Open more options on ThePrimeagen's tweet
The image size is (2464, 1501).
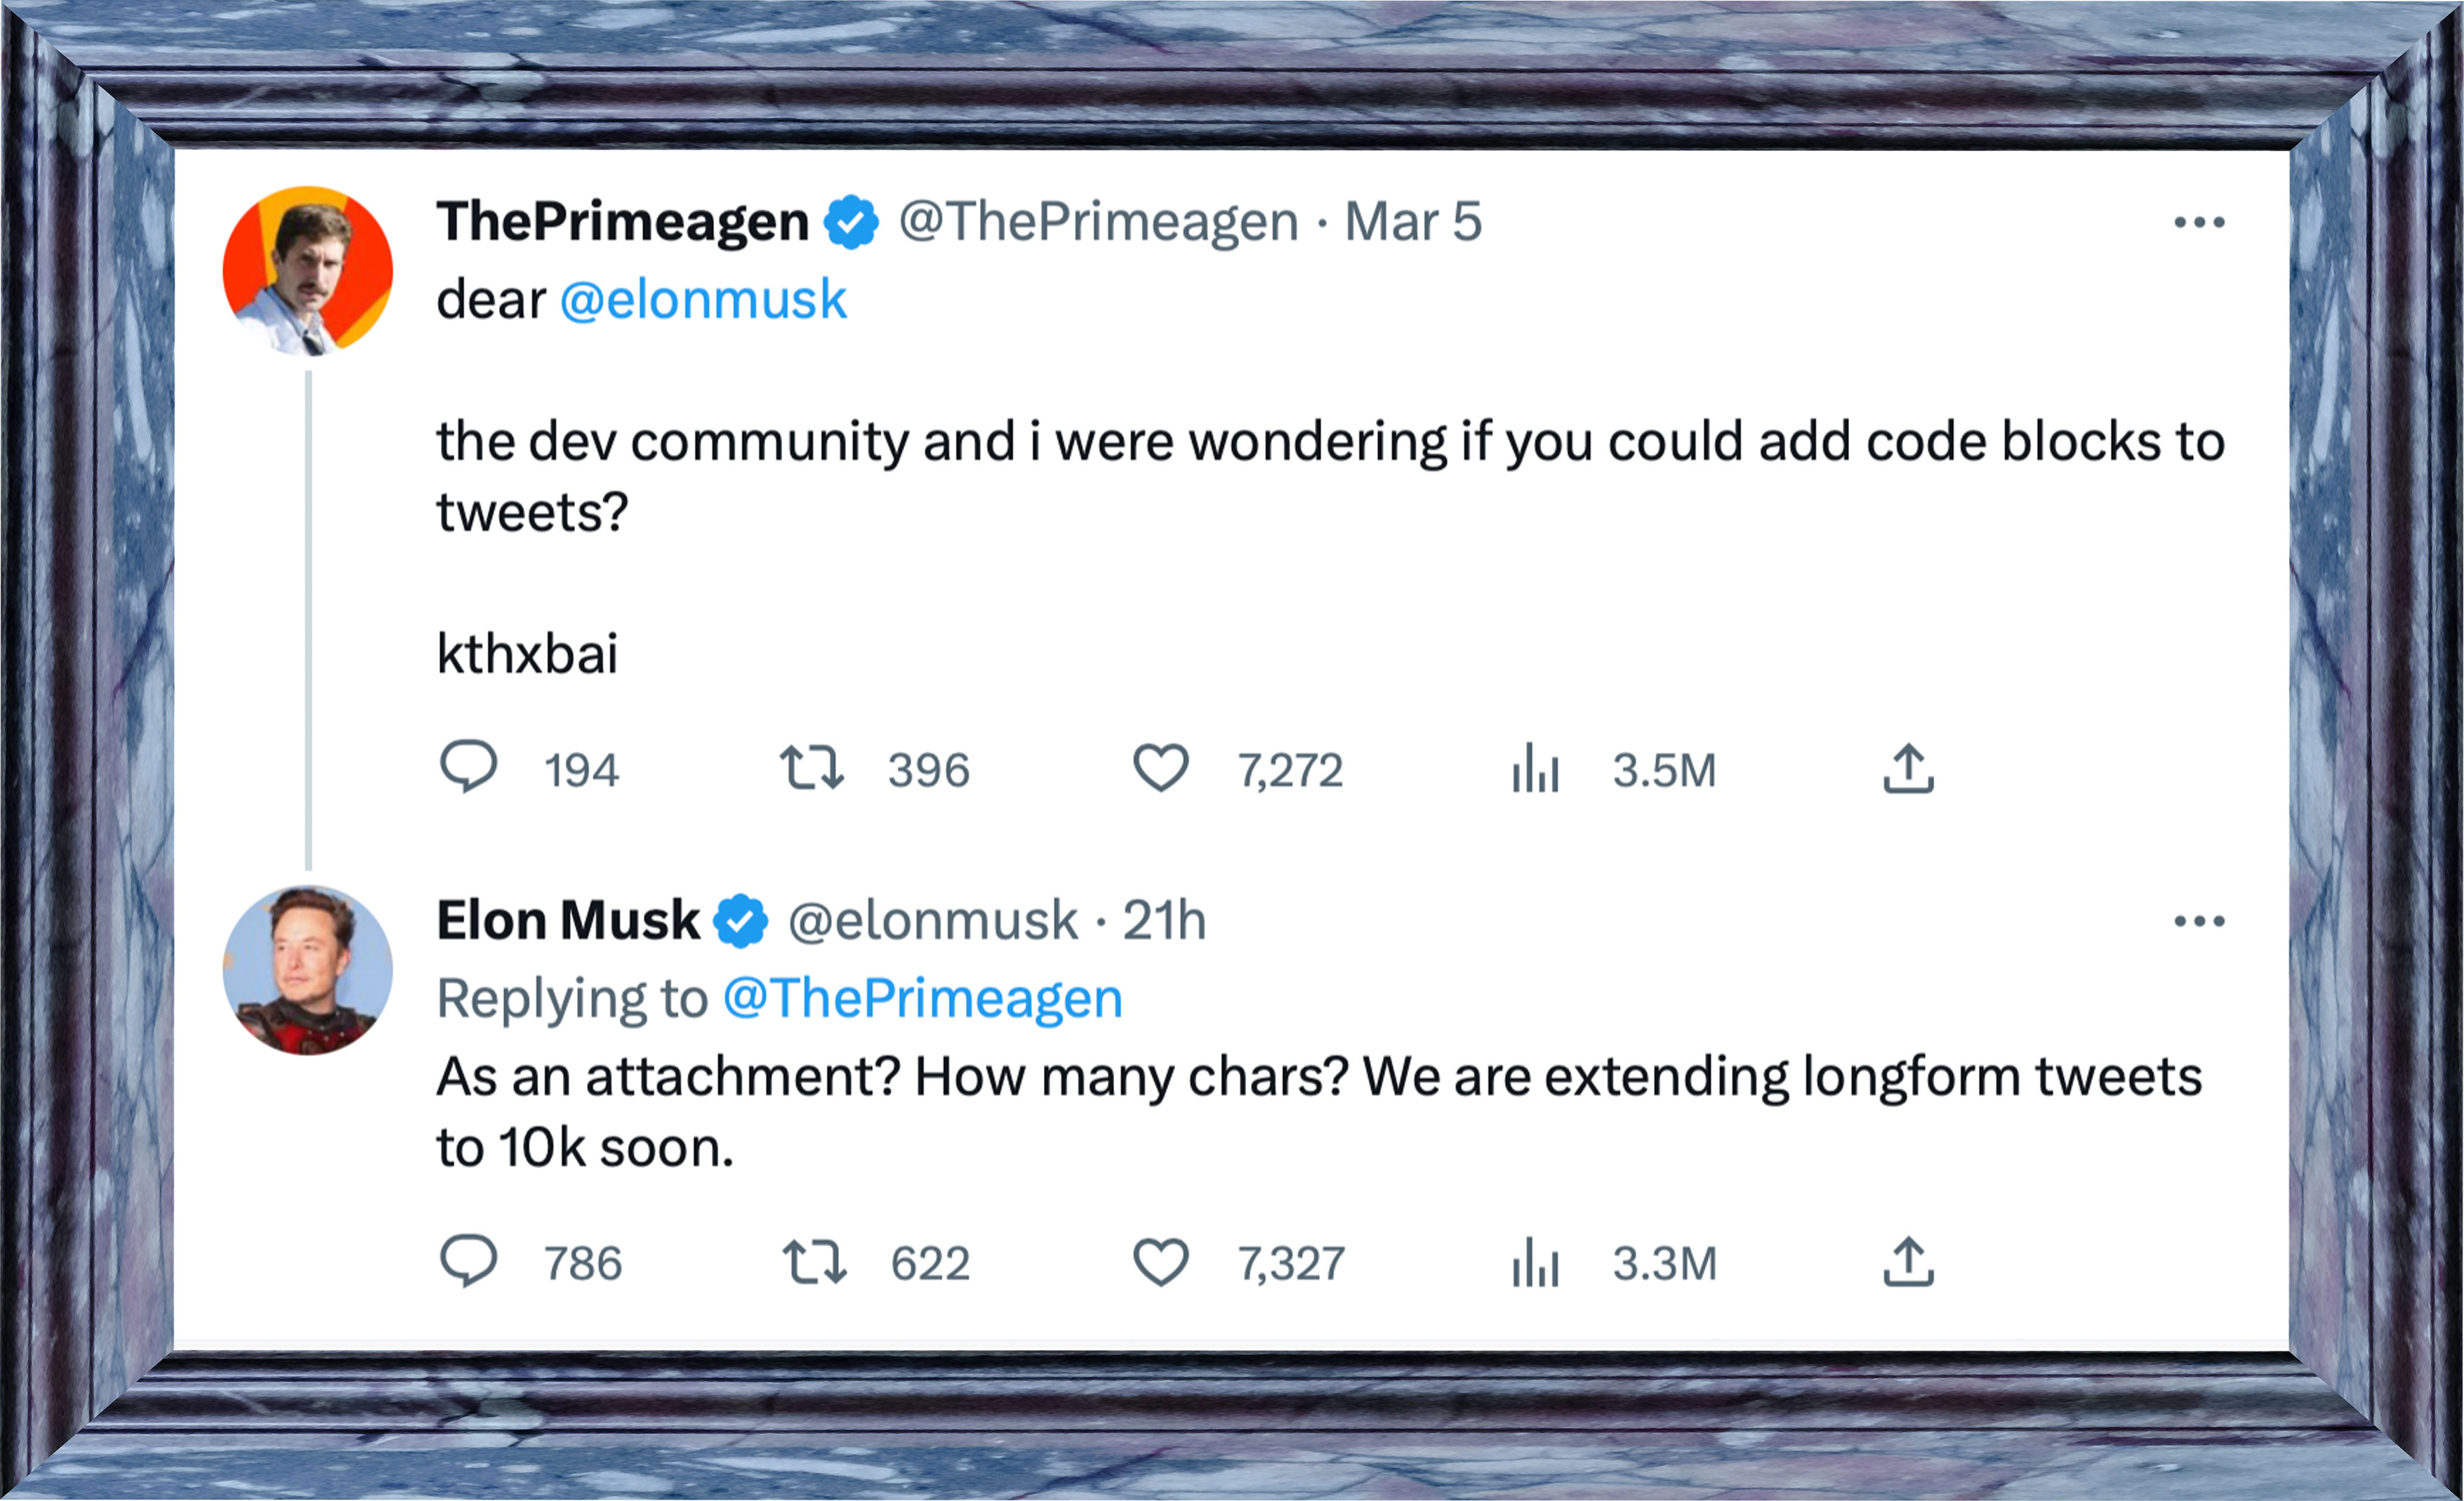[x=2199, y=222]
